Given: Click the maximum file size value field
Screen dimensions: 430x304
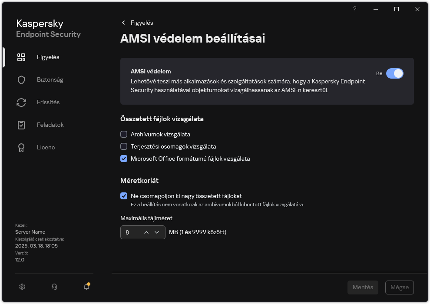Looking at the screenshot, I should coord(130,232).
